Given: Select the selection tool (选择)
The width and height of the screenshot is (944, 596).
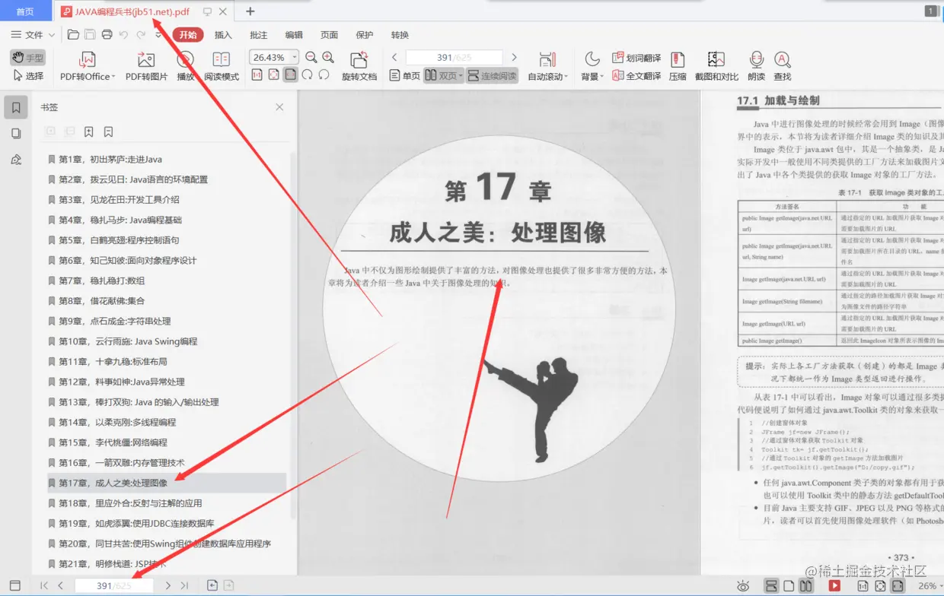Looking at the screenshot, I should (28, 76).
